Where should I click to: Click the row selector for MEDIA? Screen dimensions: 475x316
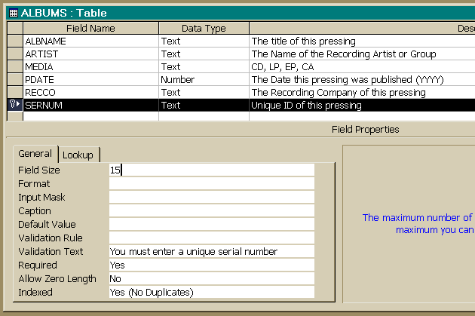[x=15, y=66]
